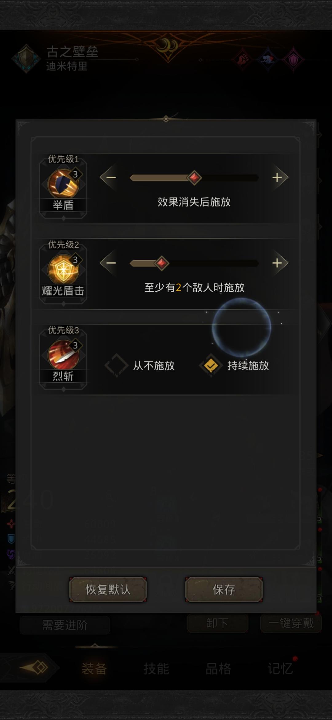This screenshot has width=332, height=720.
Task: Open the 品格 tab
Action: coord(218,668)
